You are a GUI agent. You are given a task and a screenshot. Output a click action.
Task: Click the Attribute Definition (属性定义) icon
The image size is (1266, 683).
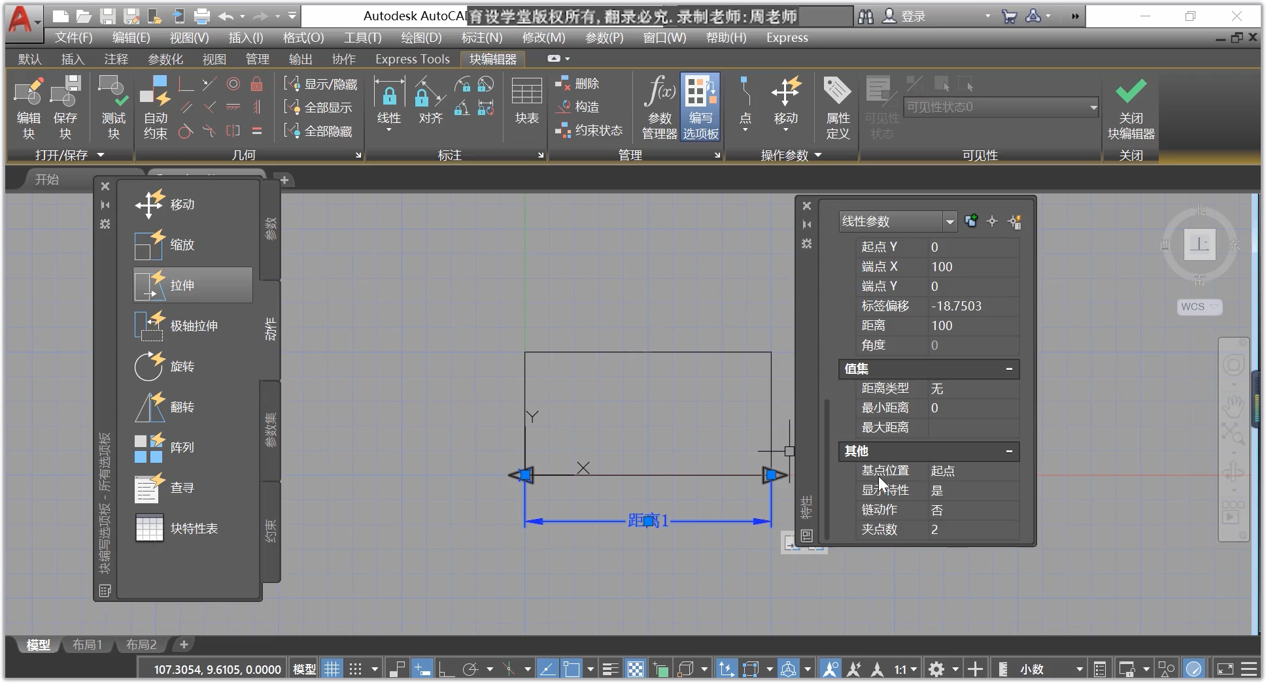click(x=838, y=108)
